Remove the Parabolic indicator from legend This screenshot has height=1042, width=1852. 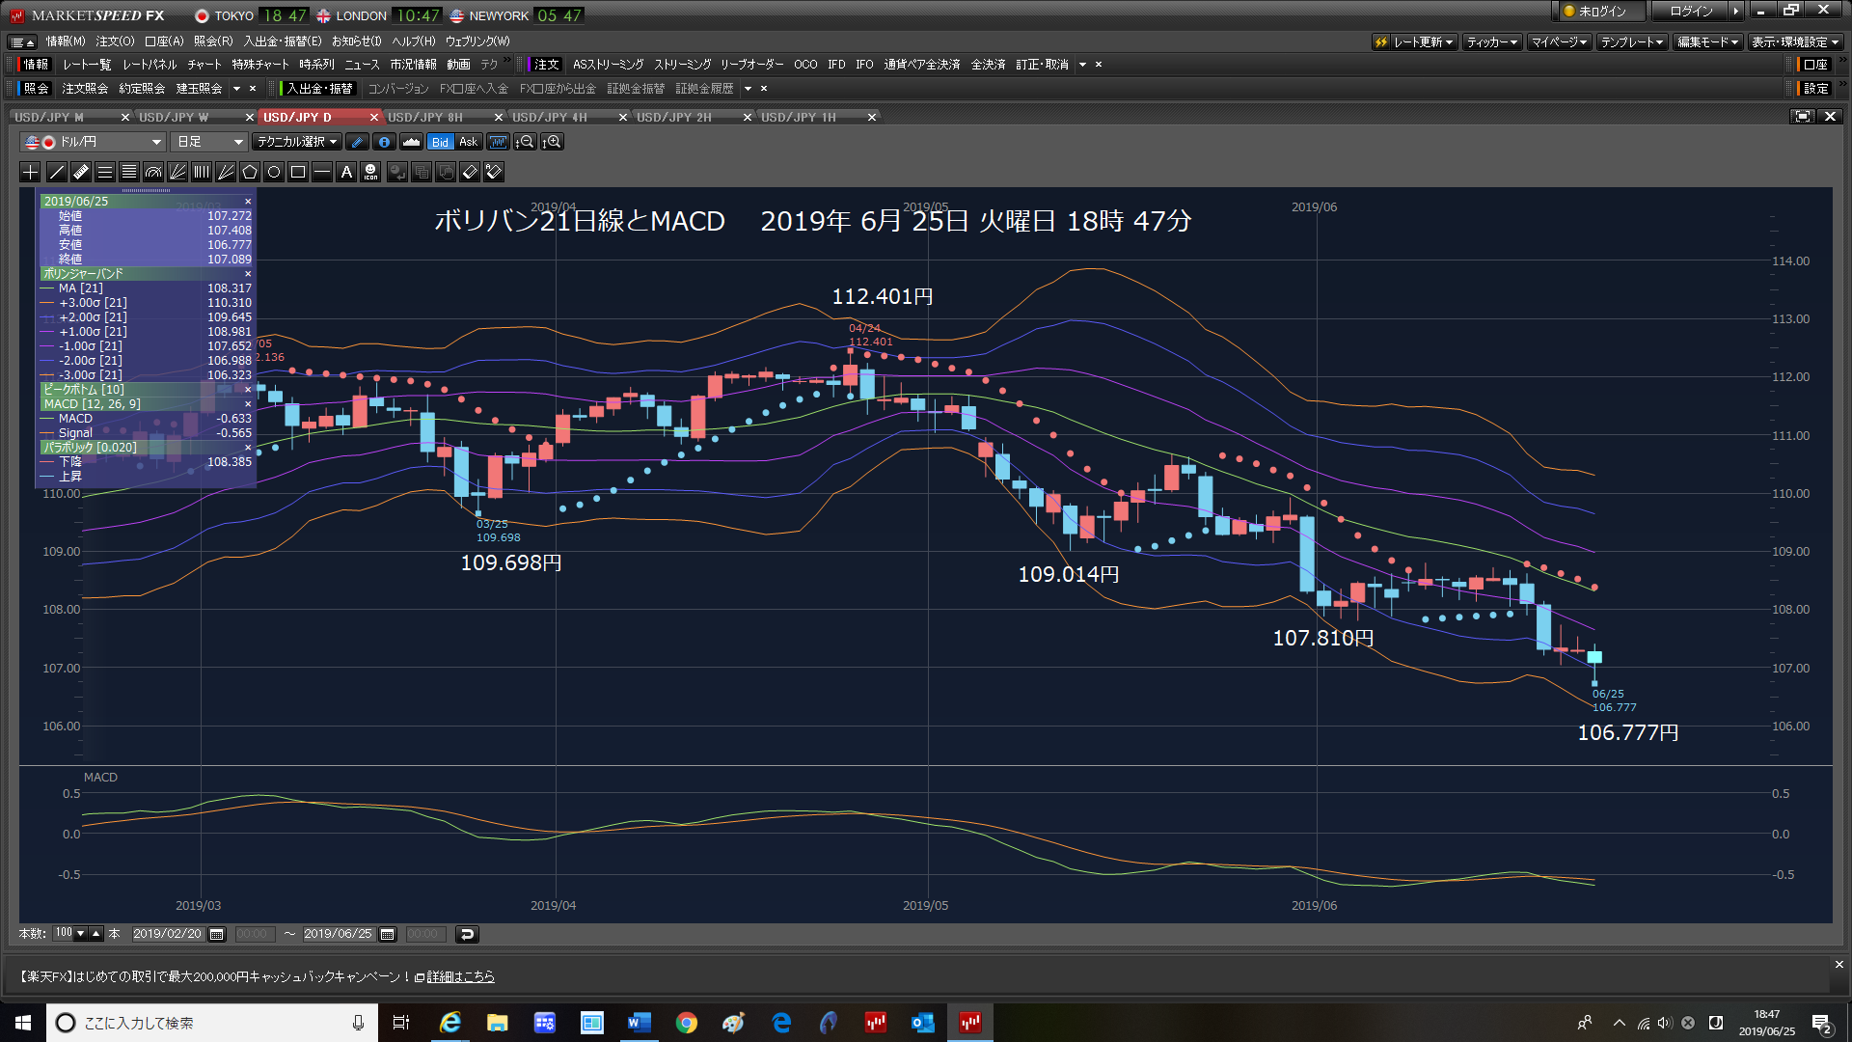(x=248, y=448)
